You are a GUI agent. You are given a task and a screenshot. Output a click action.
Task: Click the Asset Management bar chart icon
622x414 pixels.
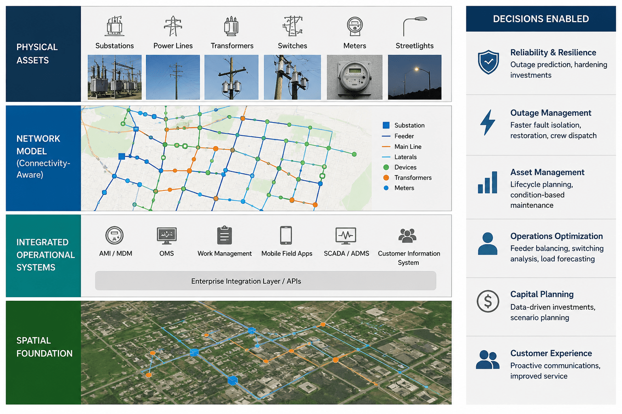pyautogui.click(x=488, y=182)
